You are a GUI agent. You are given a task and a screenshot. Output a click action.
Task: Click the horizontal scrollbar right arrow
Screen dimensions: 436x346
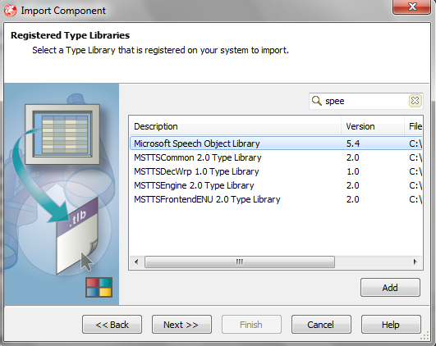click(x=415, y=262)
